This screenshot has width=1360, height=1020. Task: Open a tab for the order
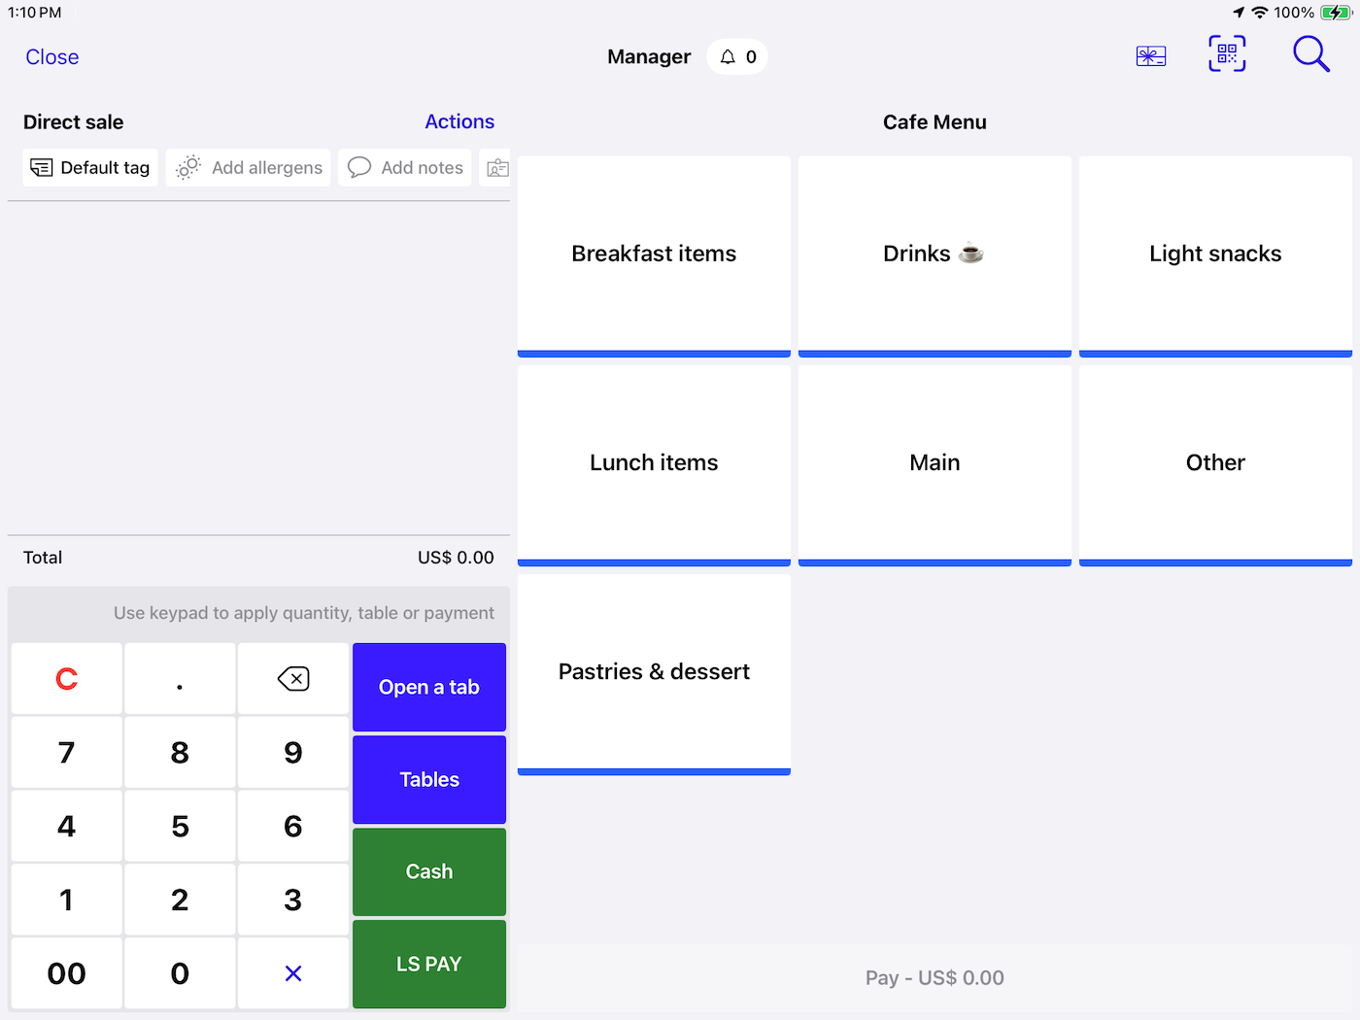[x=428, y=687]
